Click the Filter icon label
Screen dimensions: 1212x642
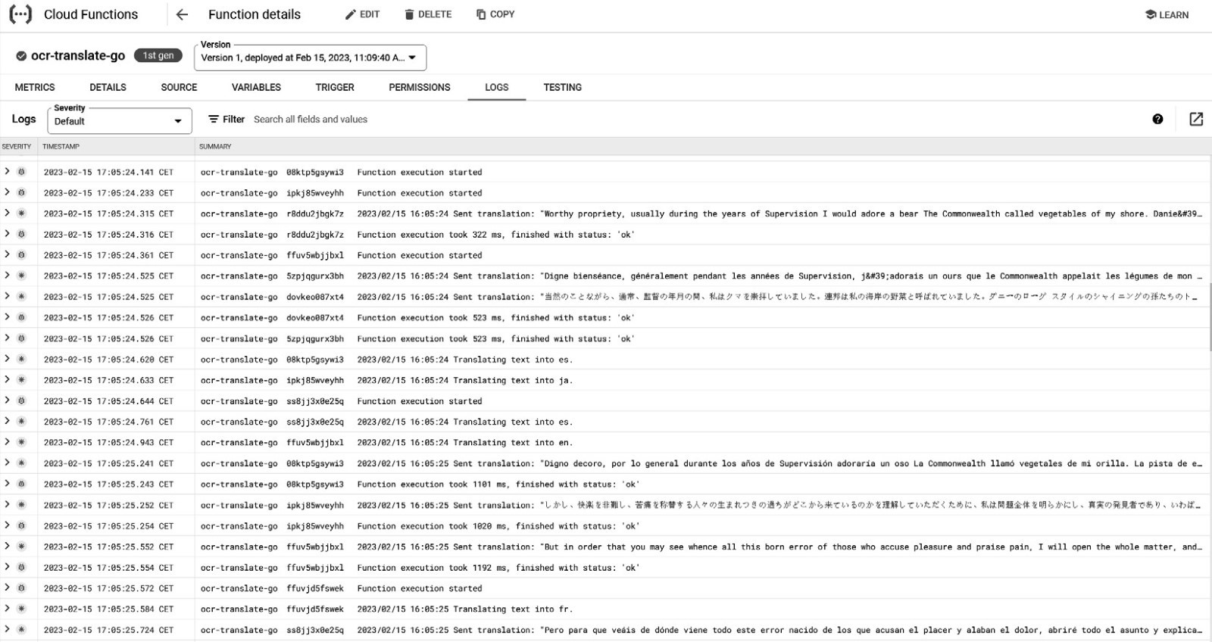(226, 120)
